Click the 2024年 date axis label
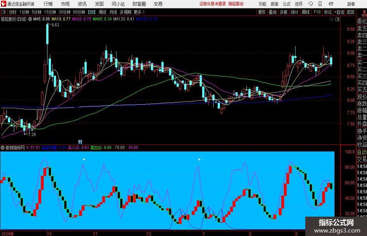This screenshot has height=236, width=367. point(7,234)
